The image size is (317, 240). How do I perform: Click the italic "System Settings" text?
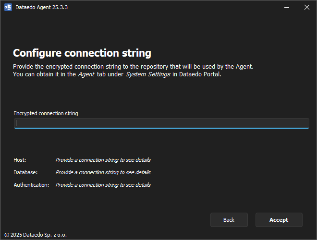148,74
